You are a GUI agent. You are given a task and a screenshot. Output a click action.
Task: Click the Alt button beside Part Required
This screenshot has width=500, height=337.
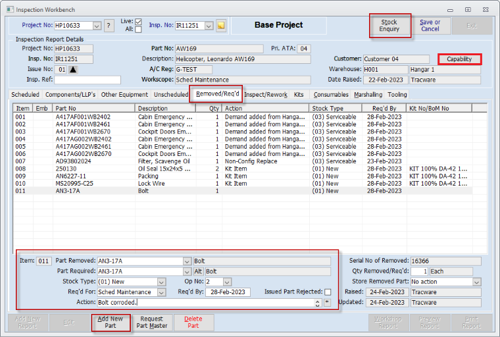(x=198, y=271)
